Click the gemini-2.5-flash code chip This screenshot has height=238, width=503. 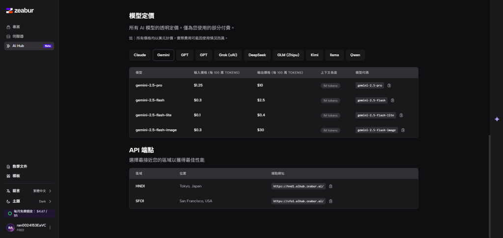(371, 100)
